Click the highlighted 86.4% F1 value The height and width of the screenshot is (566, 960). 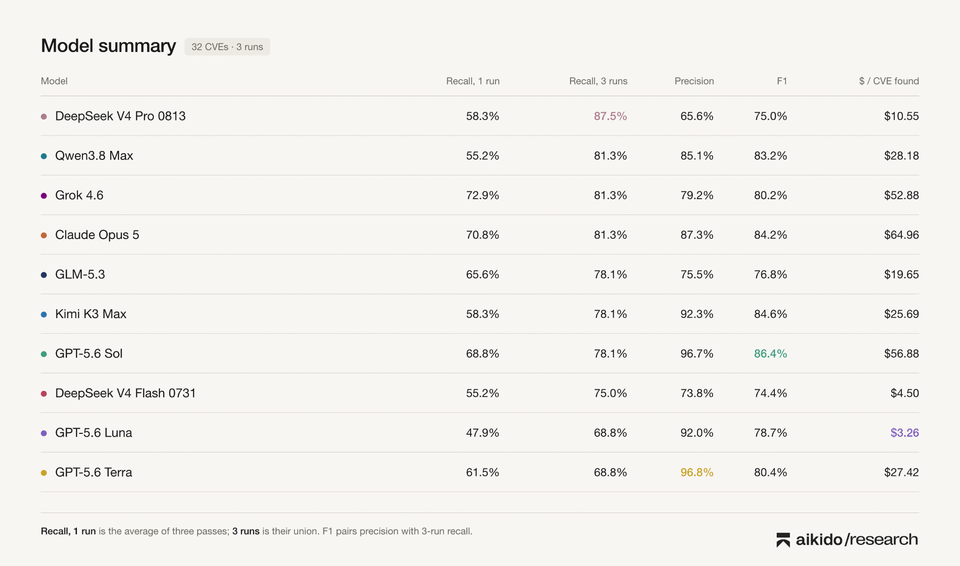(771, 354)
